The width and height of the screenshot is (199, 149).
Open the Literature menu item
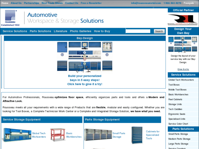[60, 31]
